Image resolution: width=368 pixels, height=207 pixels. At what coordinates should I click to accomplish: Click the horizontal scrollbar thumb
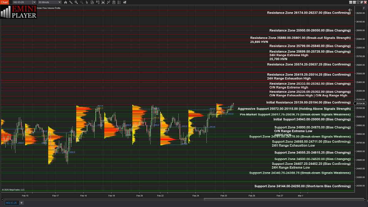(x=284, y=199)
